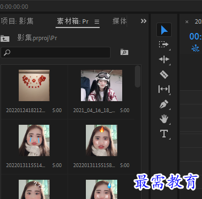Select the Razor tool
202x199 pixels.
pyautogui.click(x=164, y=74)
